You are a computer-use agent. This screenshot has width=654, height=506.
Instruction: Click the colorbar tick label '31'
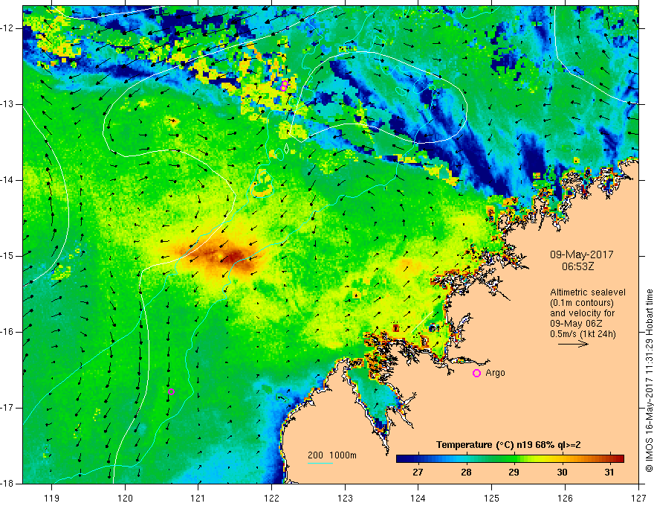609,473
